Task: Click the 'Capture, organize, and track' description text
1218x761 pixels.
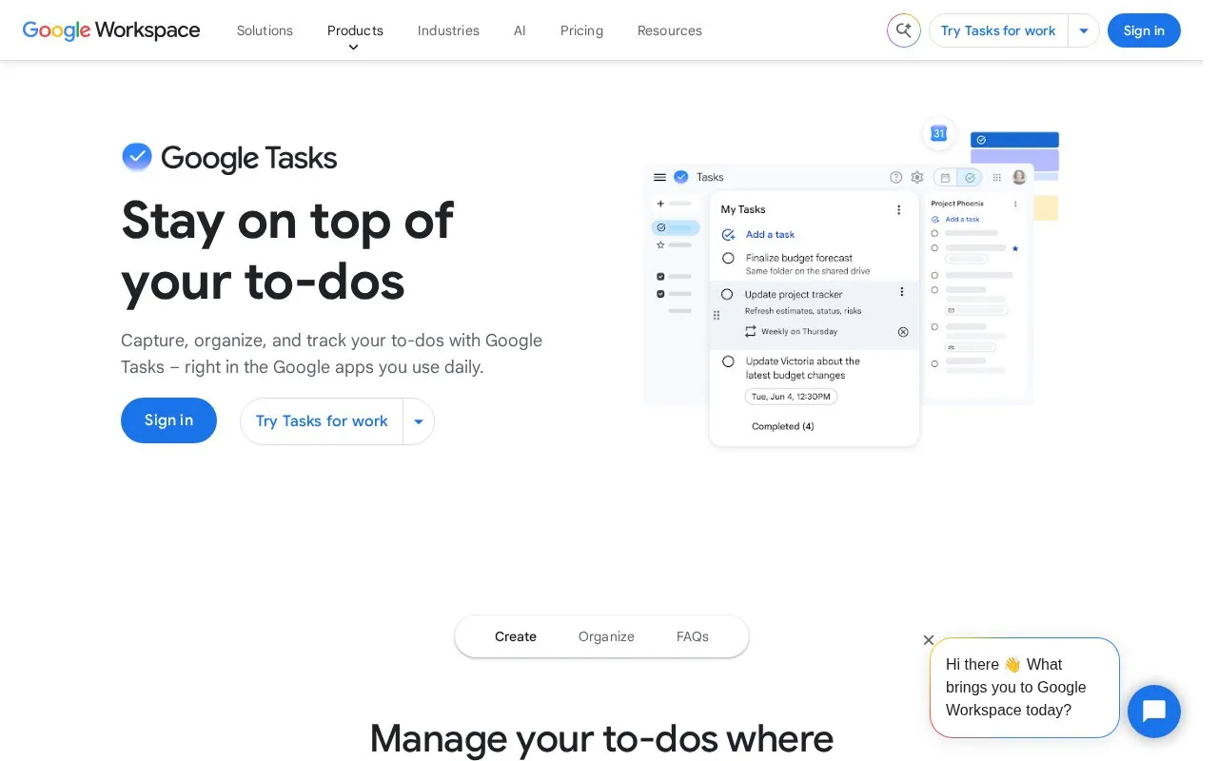Action: (x=331, y=354)
